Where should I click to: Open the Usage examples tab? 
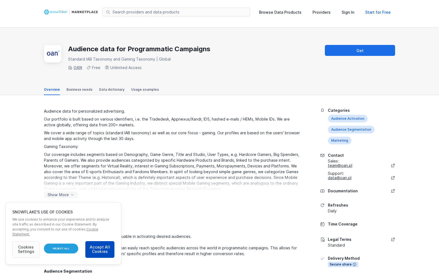(x=145, y=90)
